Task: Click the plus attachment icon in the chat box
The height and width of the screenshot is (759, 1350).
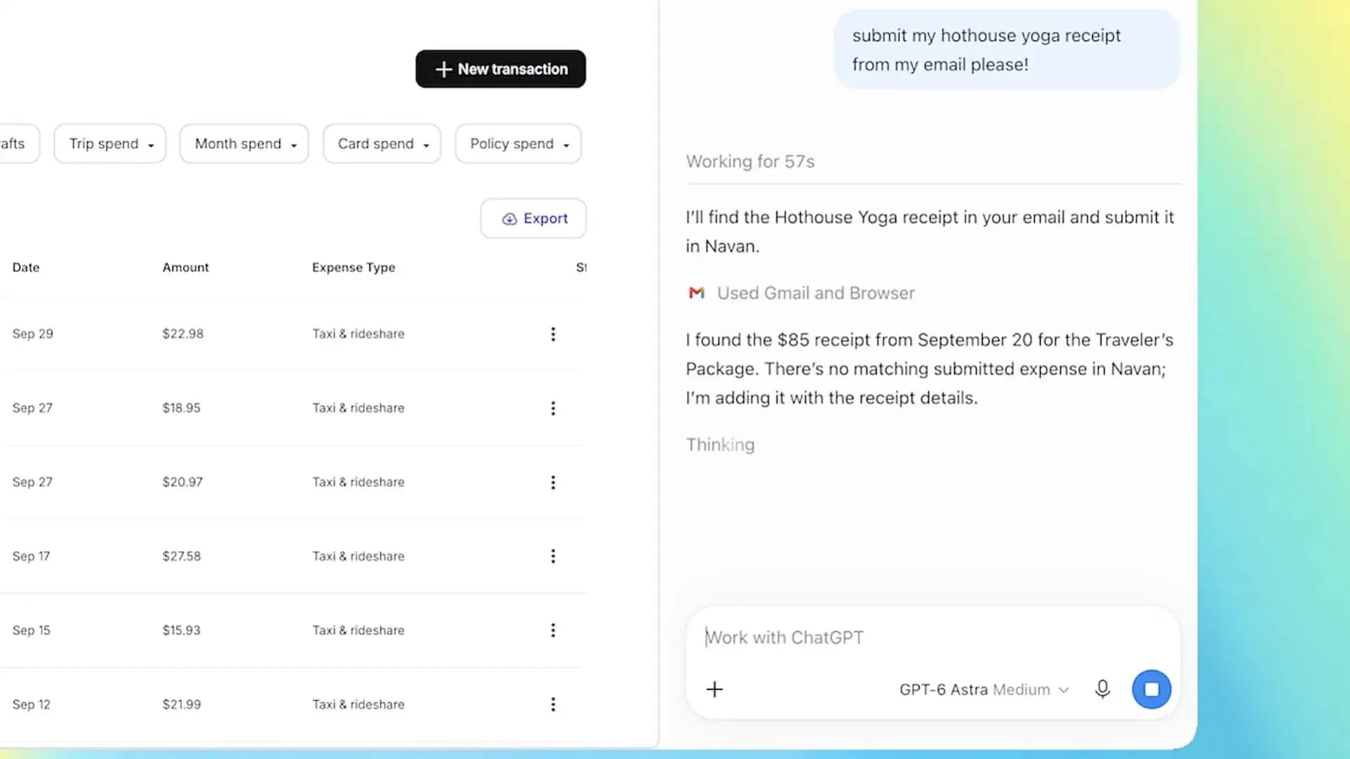Action: click(714, 689)
